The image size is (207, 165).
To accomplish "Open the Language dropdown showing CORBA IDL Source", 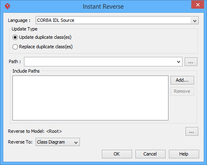I will point(117,20).
